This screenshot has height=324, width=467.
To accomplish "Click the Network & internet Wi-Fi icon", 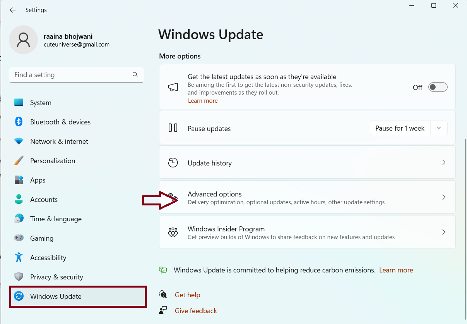I will click(19, 141).
